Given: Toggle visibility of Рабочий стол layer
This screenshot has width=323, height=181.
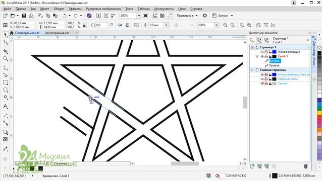Looking at the screenshot, I should pos(262,79).
